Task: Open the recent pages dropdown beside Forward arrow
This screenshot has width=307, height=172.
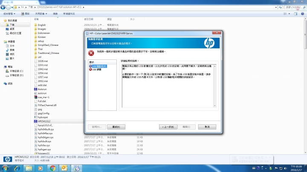Action: 12,7
